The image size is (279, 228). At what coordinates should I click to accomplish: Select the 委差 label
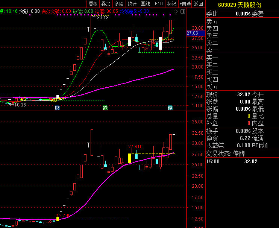pyautogui.click(x=258, y=14)
